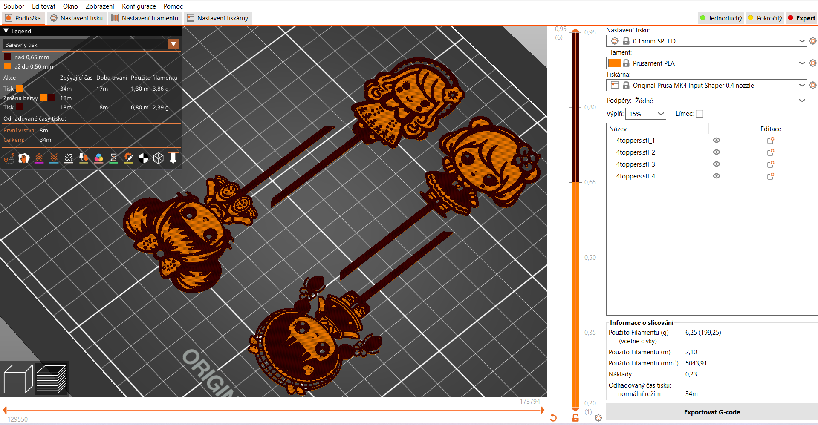The width and height of the screenshot is (818, 425).
Task: Hide 4toppers.stl_4 using its eye icon
Action: click(x=717, y=176)
